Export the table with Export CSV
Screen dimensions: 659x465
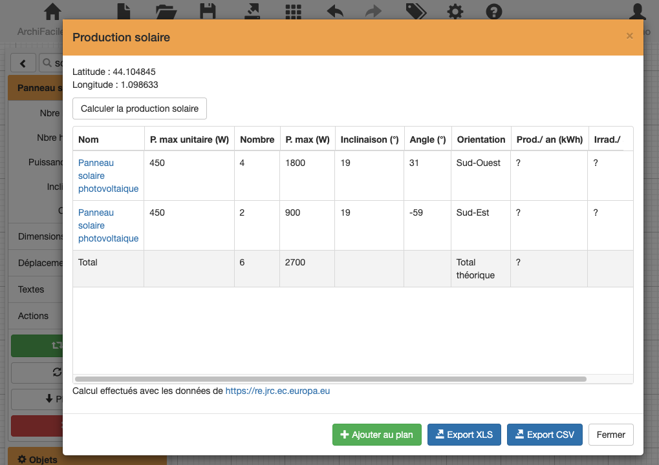pyautogui.click(x=545, y=435)
